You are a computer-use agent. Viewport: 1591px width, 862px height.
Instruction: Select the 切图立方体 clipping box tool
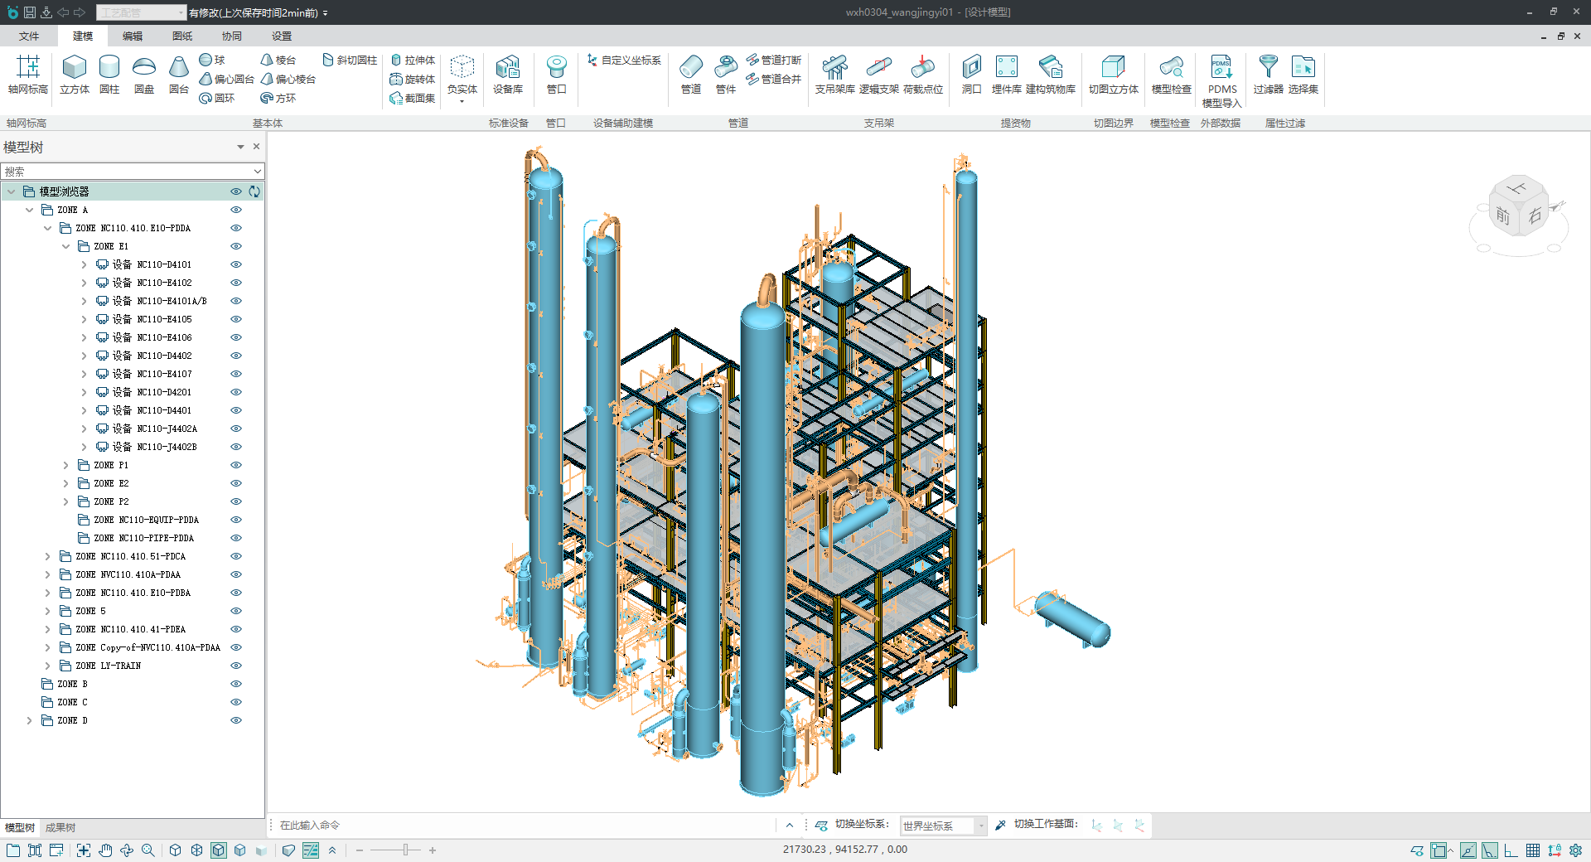click(1113, 74)
